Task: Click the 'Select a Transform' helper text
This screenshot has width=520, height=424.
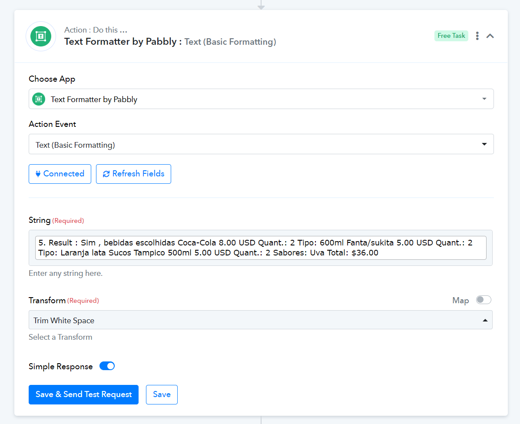Action: [60, 337]
